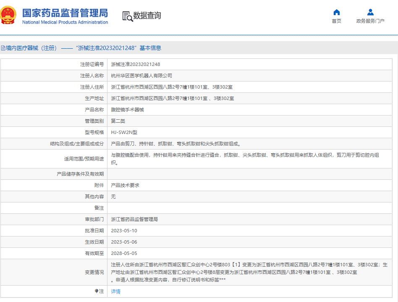The width and height of the screenshot is (398, 302).
Task: Click the 数据查询 heading
Action: tap(147, 16)
